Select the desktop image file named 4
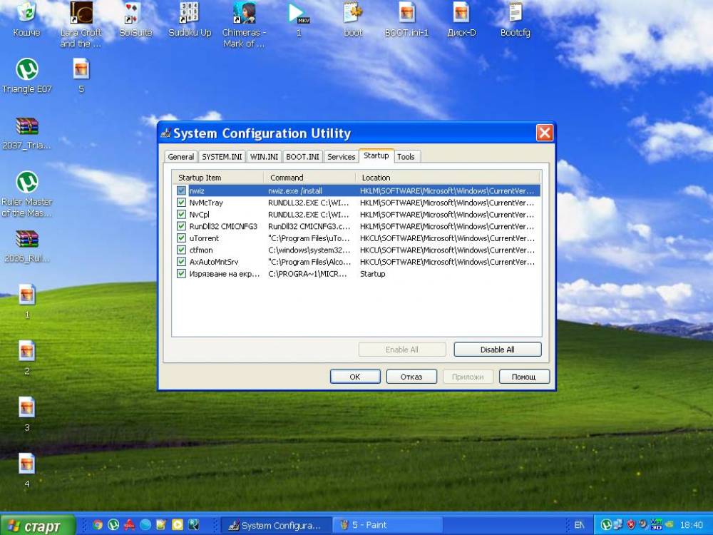 27,464
